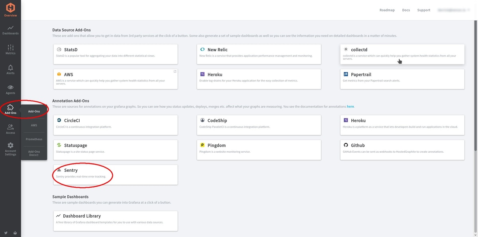Open Add-Ons Docs from flyout submenu
Screen dimensions: 478x237
tap(34, 153)
